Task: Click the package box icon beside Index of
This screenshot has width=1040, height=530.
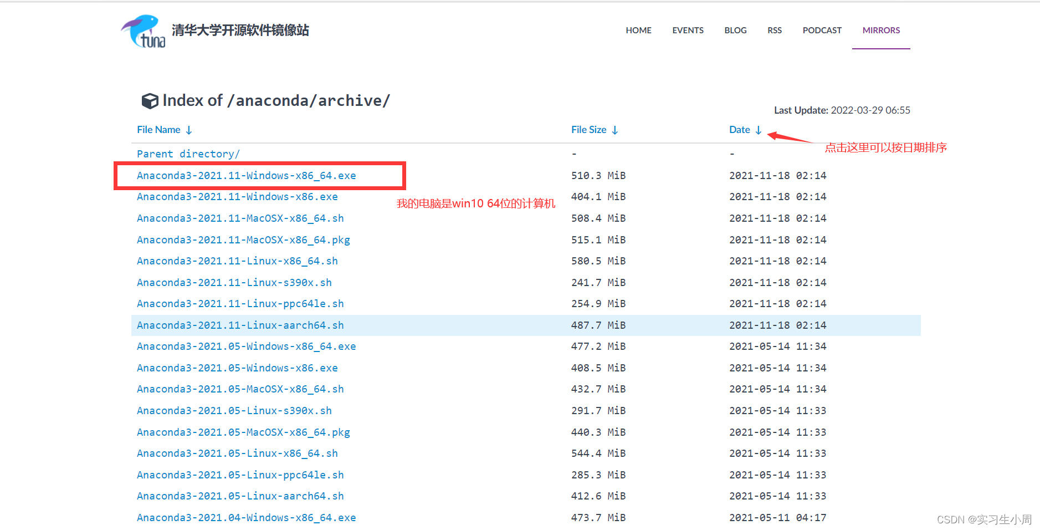Action: [x=150, y=101]
